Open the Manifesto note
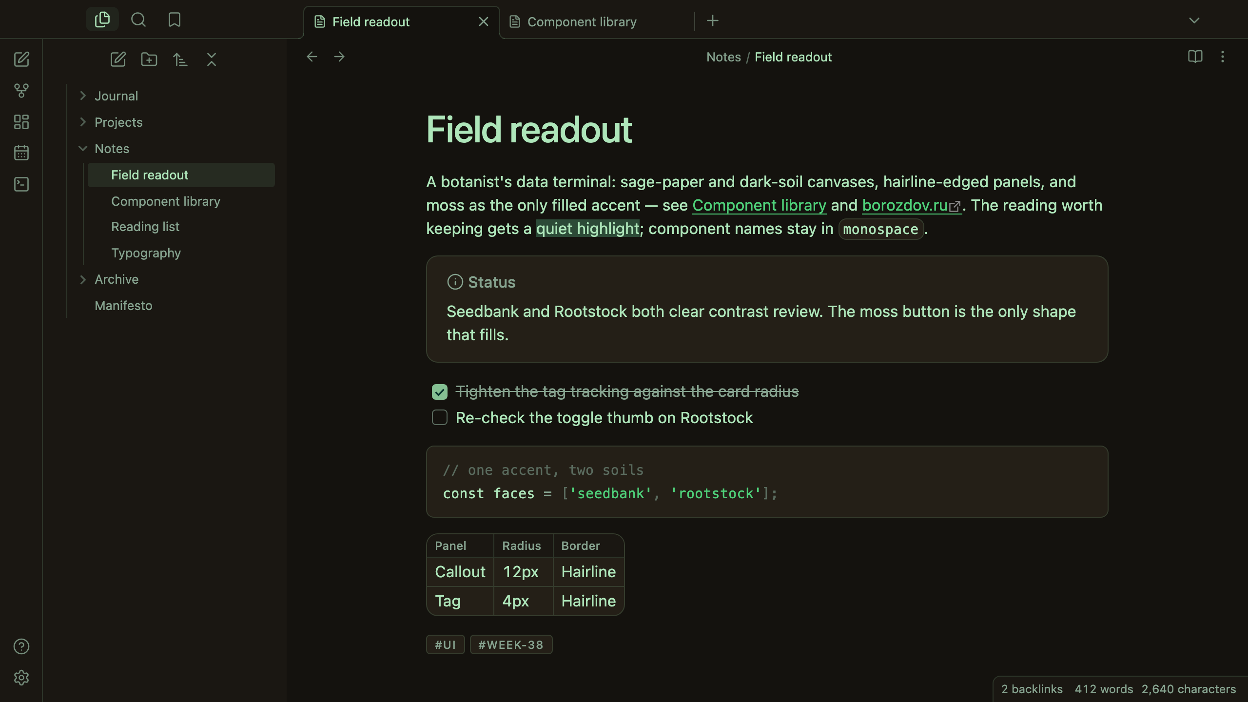This screenshot has height=702, width=1248. tap(173, 306)
